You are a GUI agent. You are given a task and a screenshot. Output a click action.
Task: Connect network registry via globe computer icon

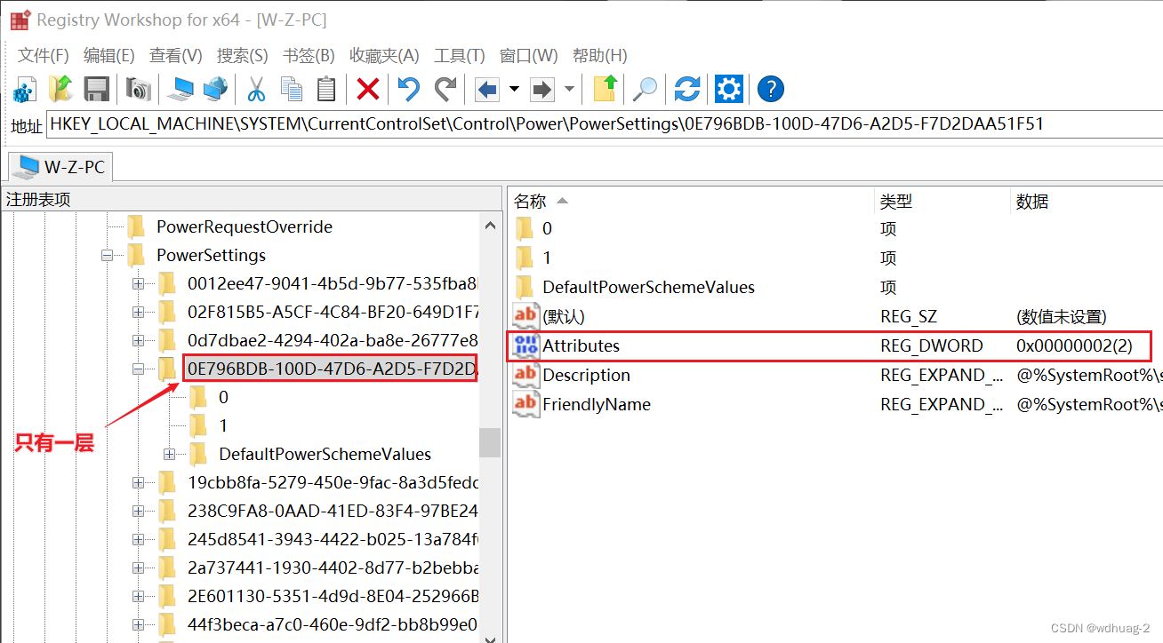point(216,89)
